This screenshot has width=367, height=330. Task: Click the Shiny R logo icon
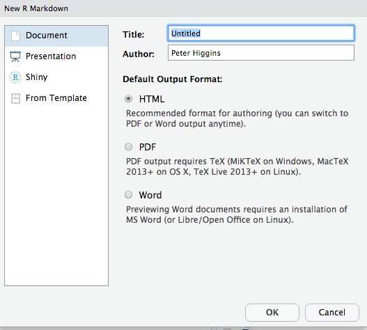click(x=15, y=77)
